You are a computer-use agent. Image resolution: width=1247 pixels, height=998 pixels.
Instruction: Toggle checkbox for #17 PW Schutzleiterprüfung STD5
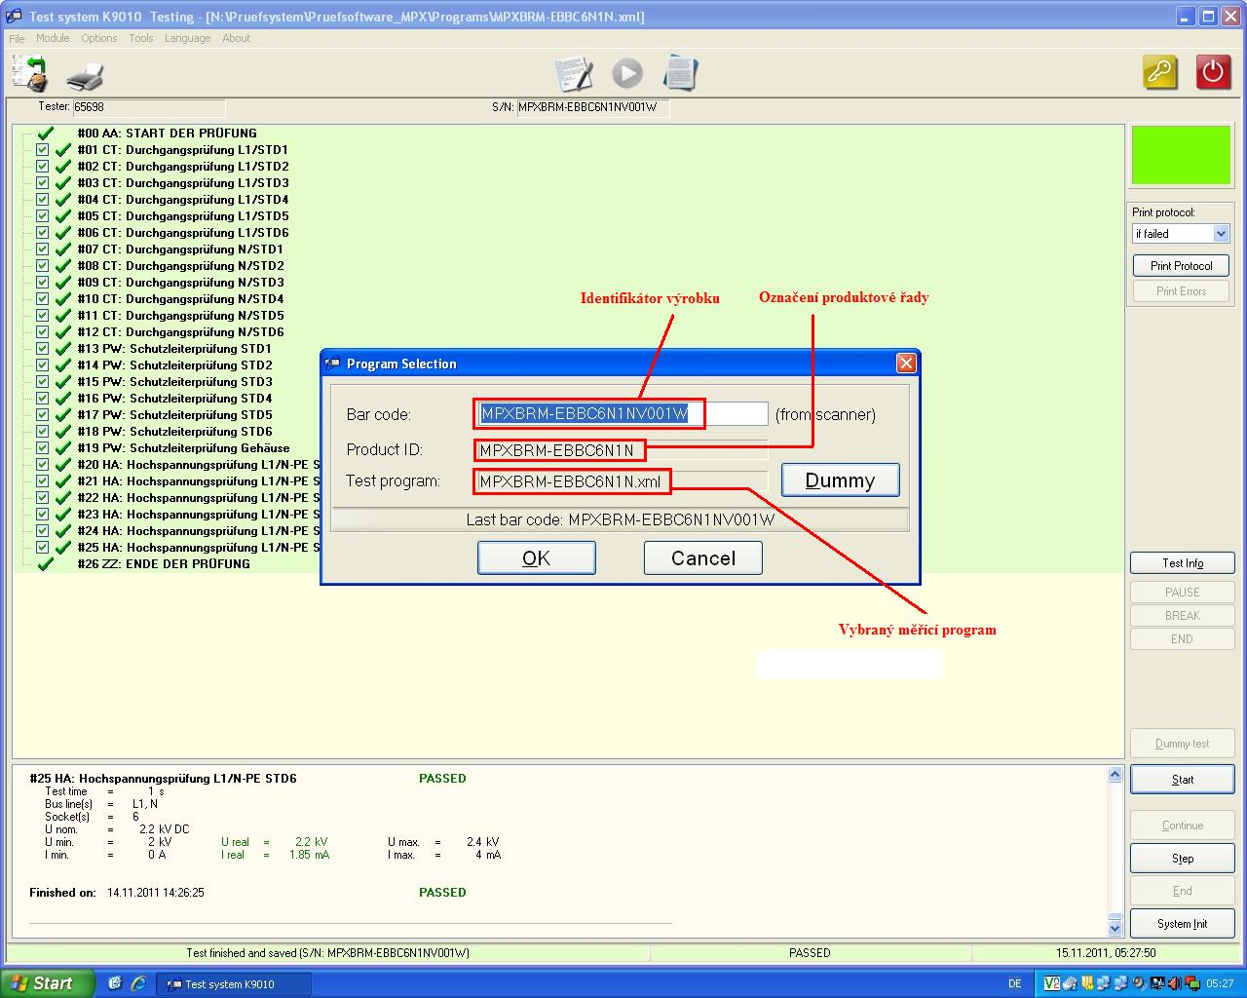coord(42,415)
